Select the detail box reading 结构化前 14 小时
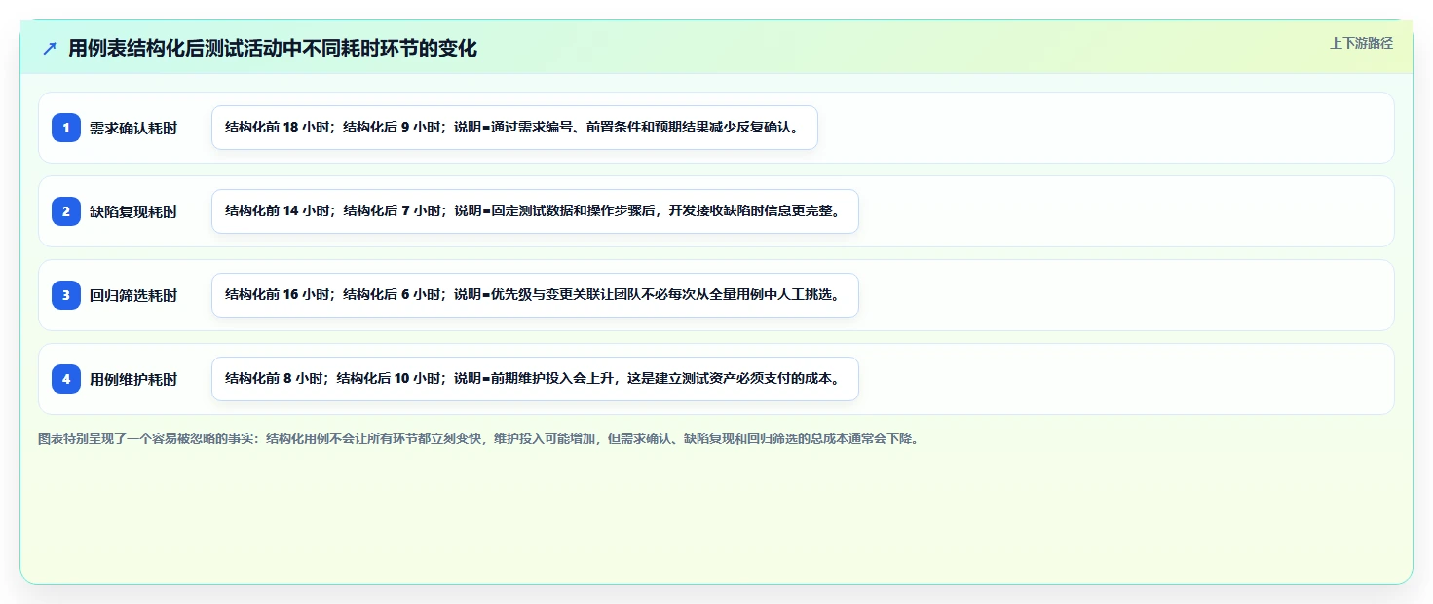The width and height of the screenshot is (1433, 604). [x=535, y=211]
